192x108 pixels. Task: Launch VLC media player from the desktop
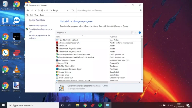(16, 72)
